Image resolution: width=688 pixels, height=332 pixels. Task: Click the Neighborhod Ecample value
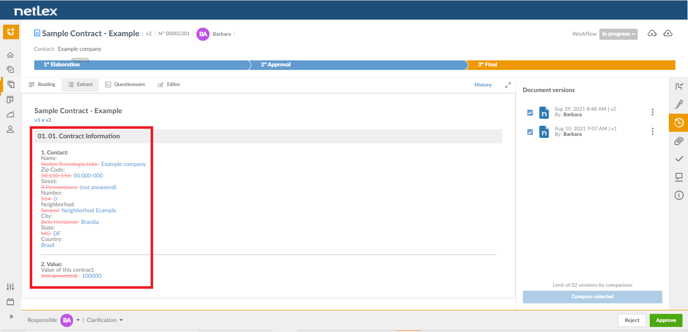coord(89,210)
